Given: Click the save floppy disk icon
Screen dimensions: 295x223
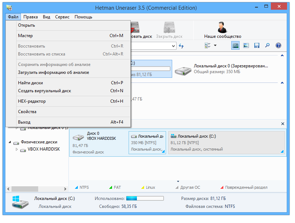Looking at the screenshot, I should (x=256, y=45).
